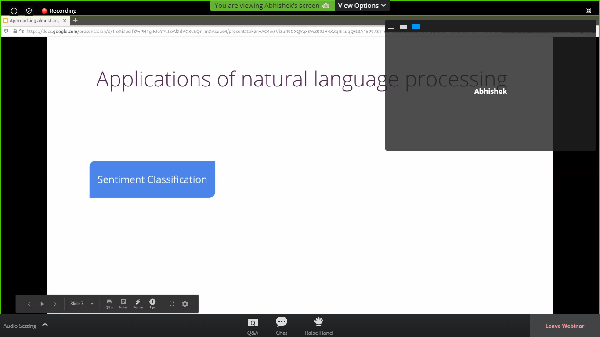Screen dimensions: 600x337
Task: Expand the Audio Setting chevron menu
Action: point(45,325)
